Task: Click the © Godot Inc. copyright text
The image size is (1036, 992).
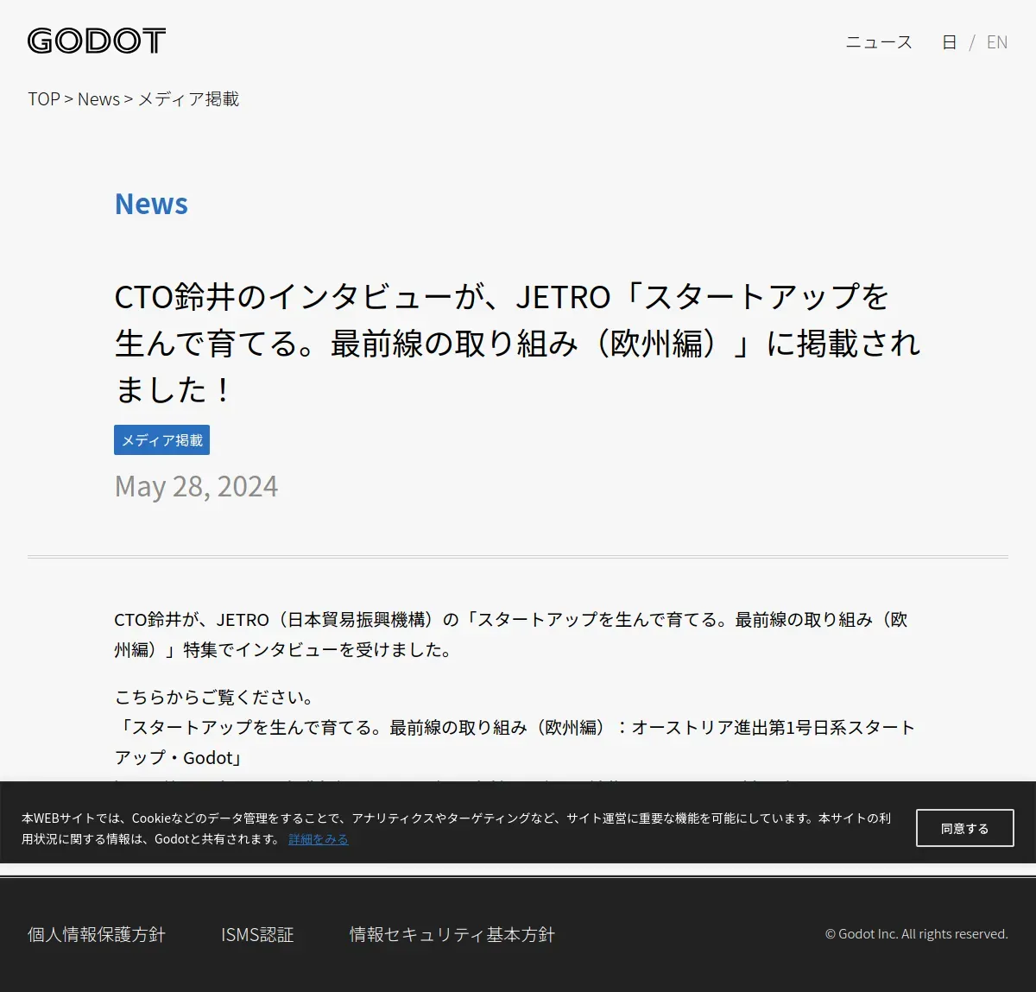Action: (x=916, y=934)
